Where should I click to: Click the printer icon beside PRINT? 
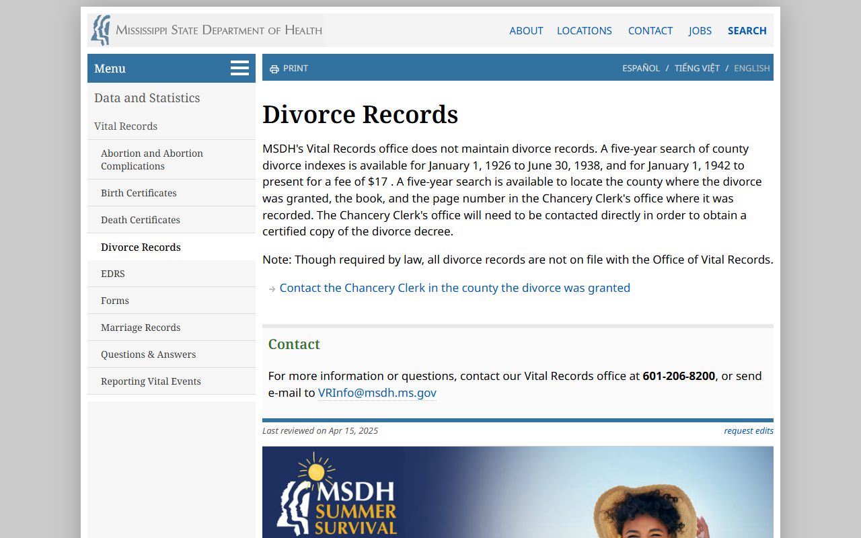274,69
